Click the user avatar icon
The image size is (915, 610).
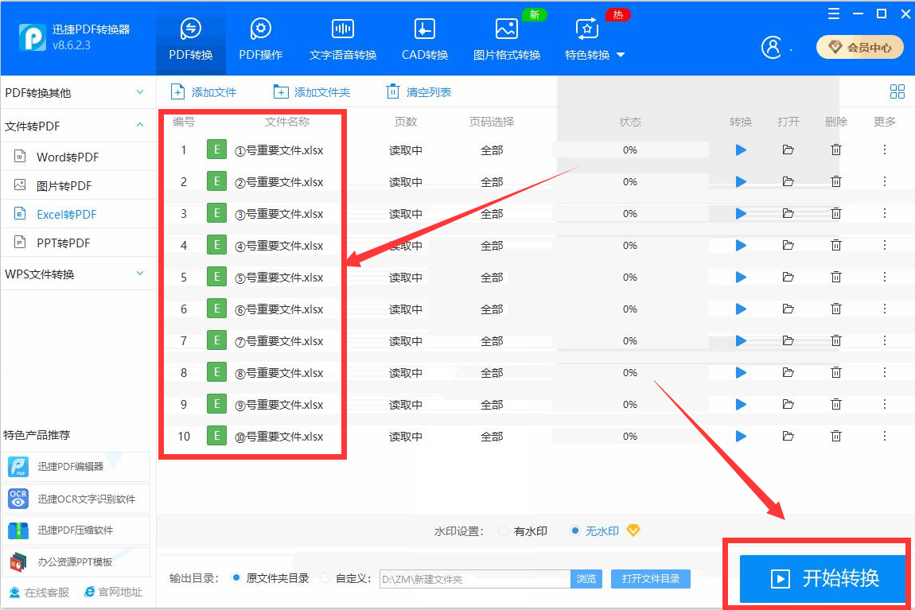click(771, 47)
